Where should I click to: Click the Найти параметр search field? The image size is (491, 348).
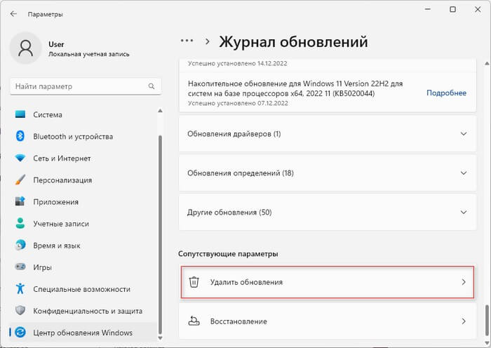point(77,86)
